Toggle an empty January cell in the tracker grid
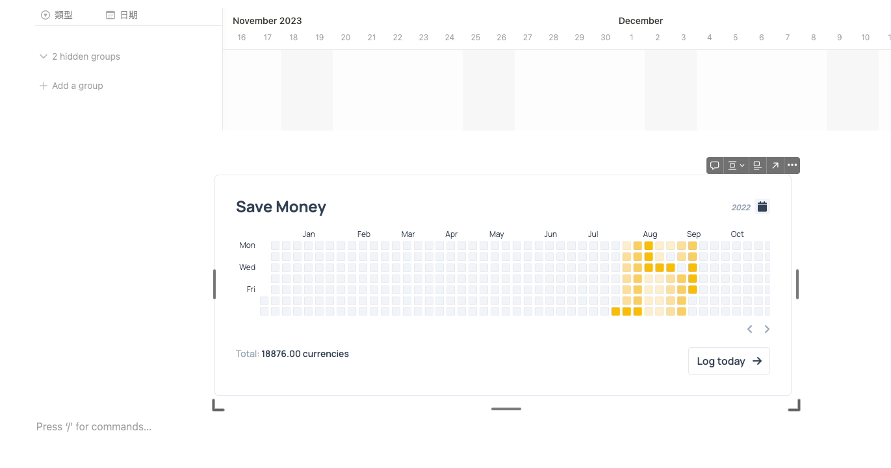This screenshot has height=468, width=891. [x=308, y=245]
